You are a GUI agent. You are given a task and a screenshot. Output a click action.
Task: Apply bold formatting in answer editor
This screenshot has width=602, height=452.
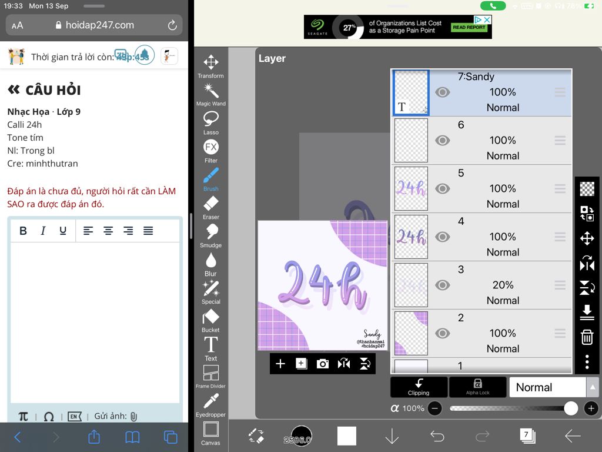23,231
